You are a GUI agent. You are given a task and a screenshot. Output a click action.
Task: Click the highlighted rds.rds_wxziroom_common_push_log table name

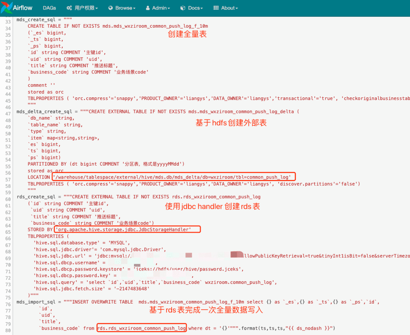click(142, 328)
